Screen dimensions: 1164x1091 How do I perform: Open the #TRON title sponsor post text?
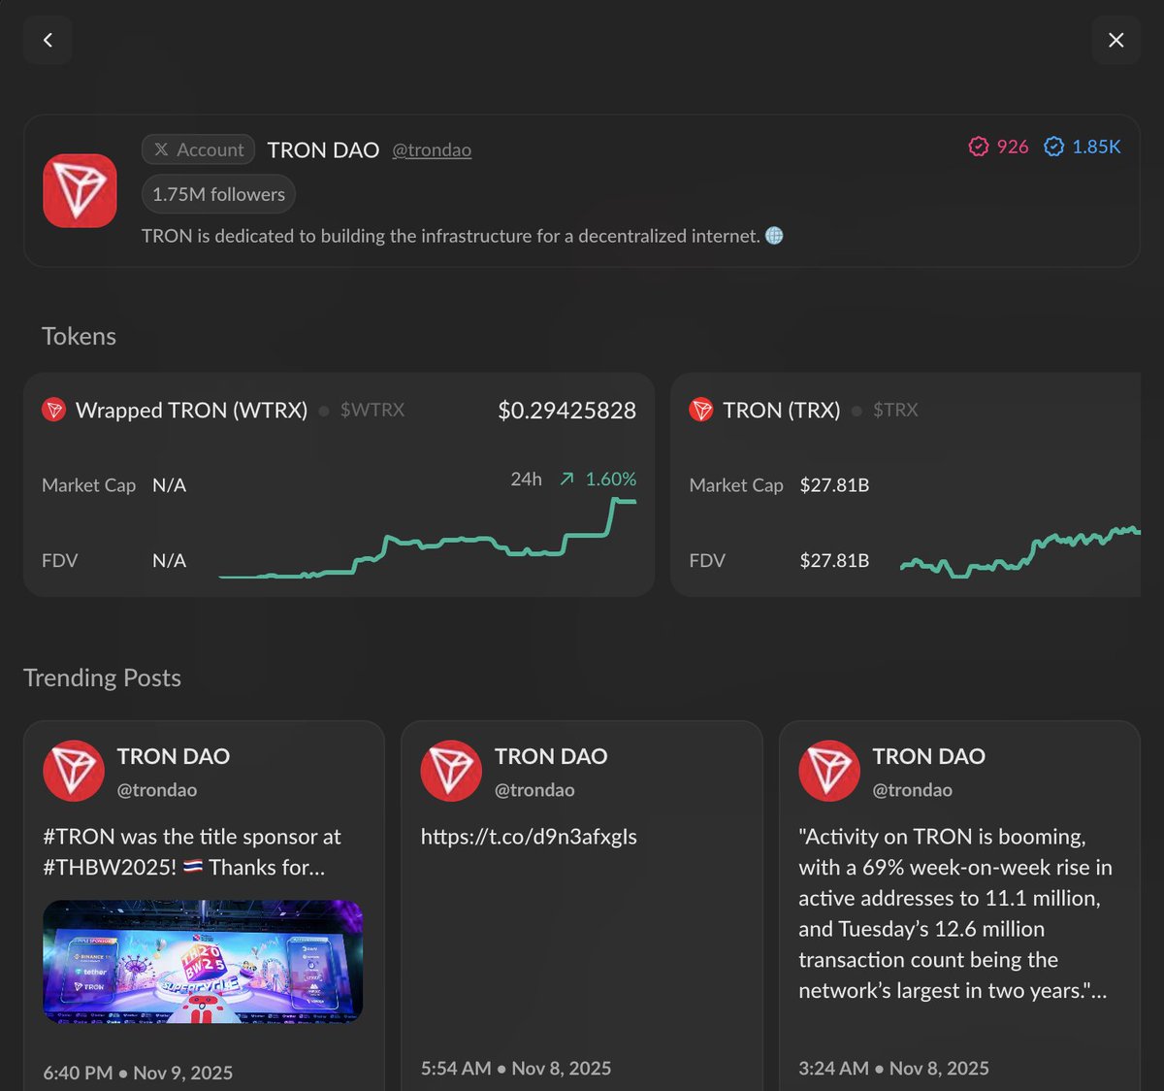pos(192,852)
